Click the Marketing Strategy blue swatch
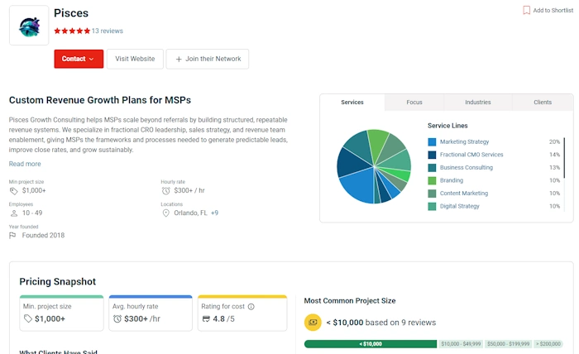The width and height of the screenshot is (579, 354). point(432,142)
